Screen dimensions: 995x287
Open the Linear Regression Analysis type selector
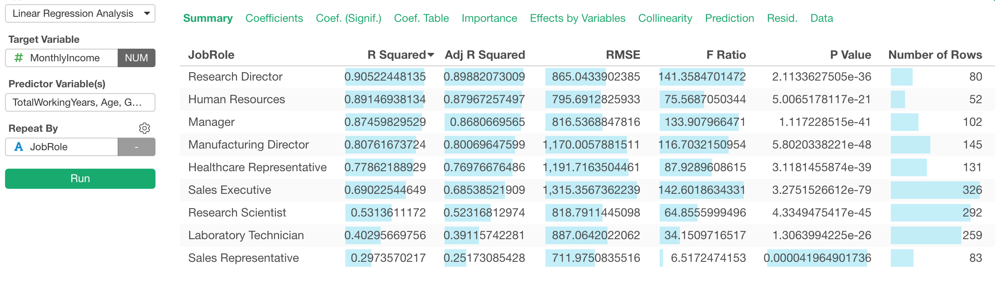[80, 13]
